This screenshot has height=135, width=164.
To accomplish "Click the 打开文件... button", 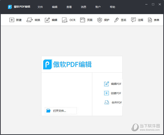I will 61,111.
